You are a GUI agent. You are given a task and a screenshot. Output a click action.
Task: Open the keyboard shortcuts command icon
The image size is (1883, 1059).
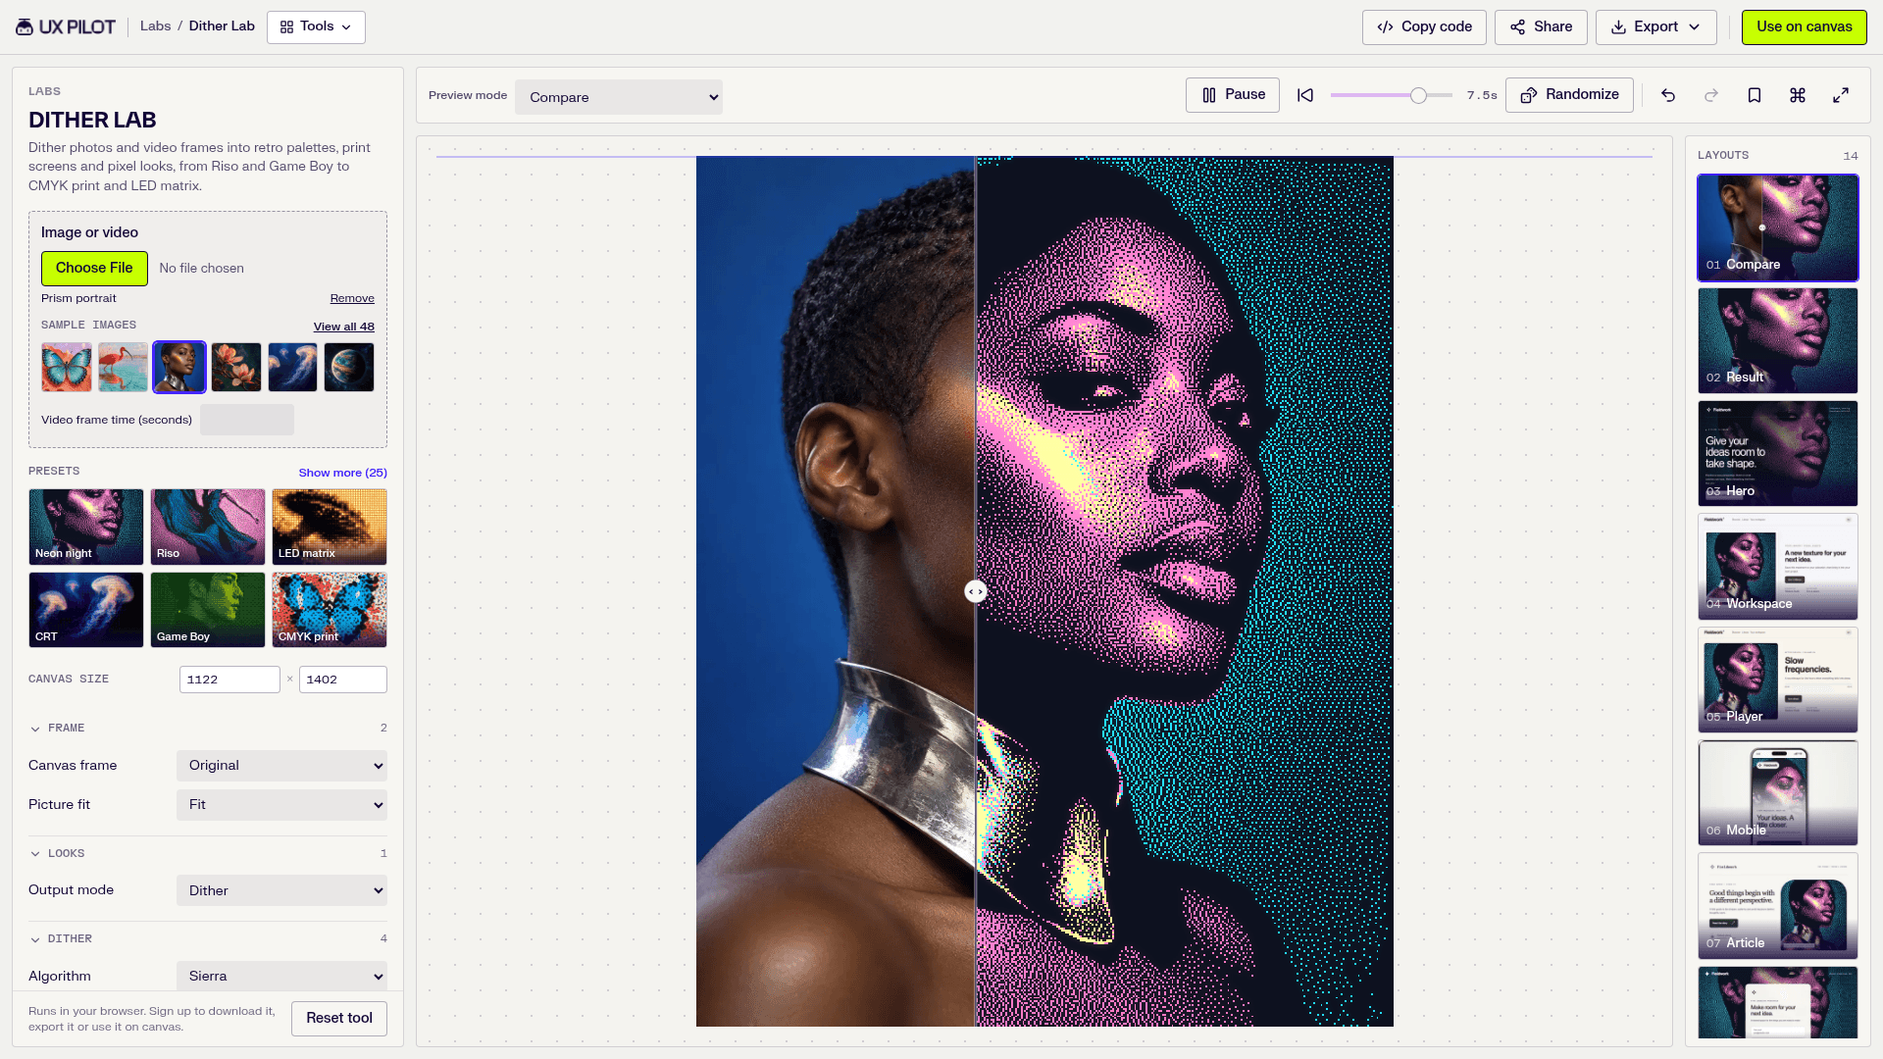click(1798, 95)
